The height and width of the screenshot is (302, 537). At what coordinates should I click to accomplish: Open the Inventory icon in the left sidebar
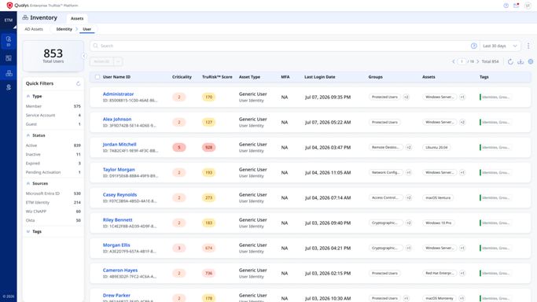pos(9,73)
